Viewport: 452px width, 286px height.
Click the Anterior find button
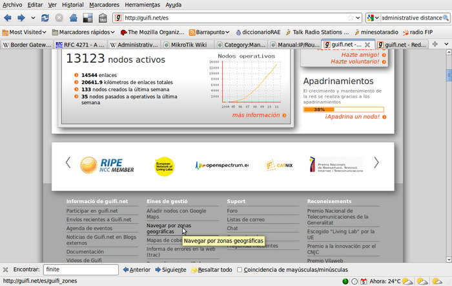pos(137,270)
